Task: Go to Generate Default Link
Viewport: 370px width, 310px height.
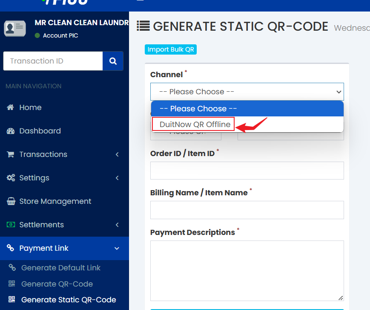Action: point(61,268)
